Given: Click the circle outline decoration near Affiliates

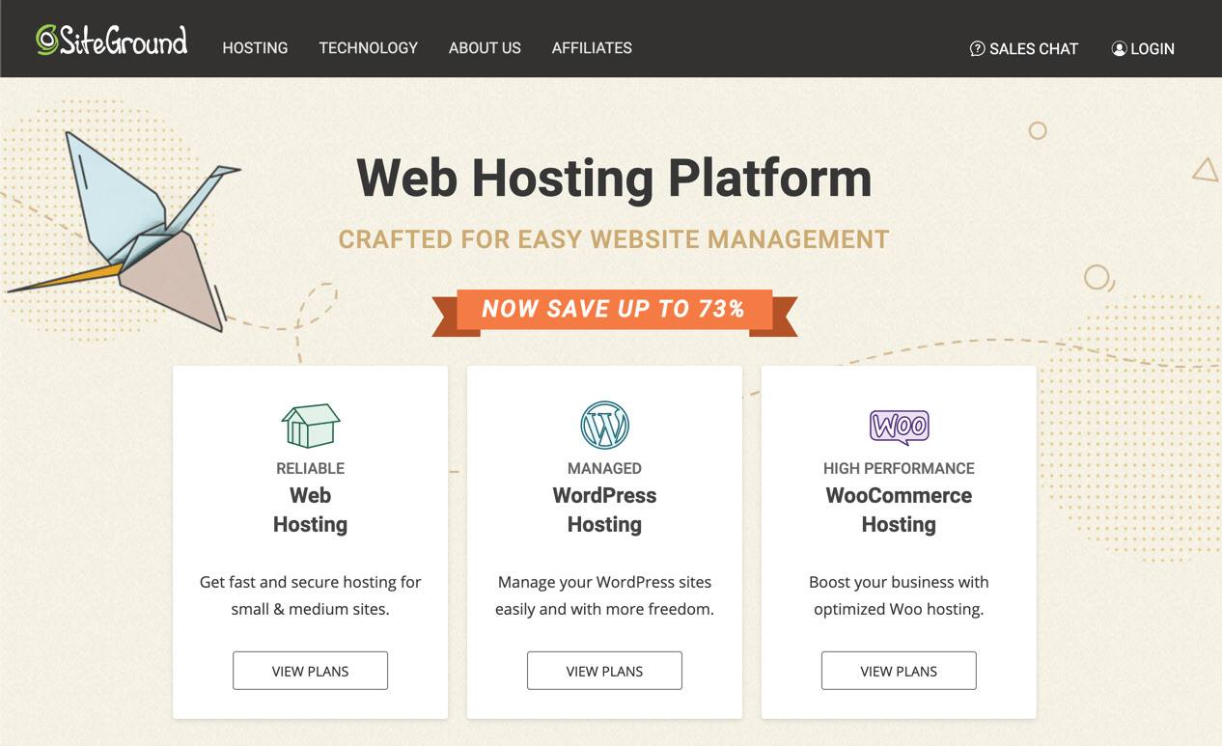Looking at the screenshot, I should tap(1038, 129).
